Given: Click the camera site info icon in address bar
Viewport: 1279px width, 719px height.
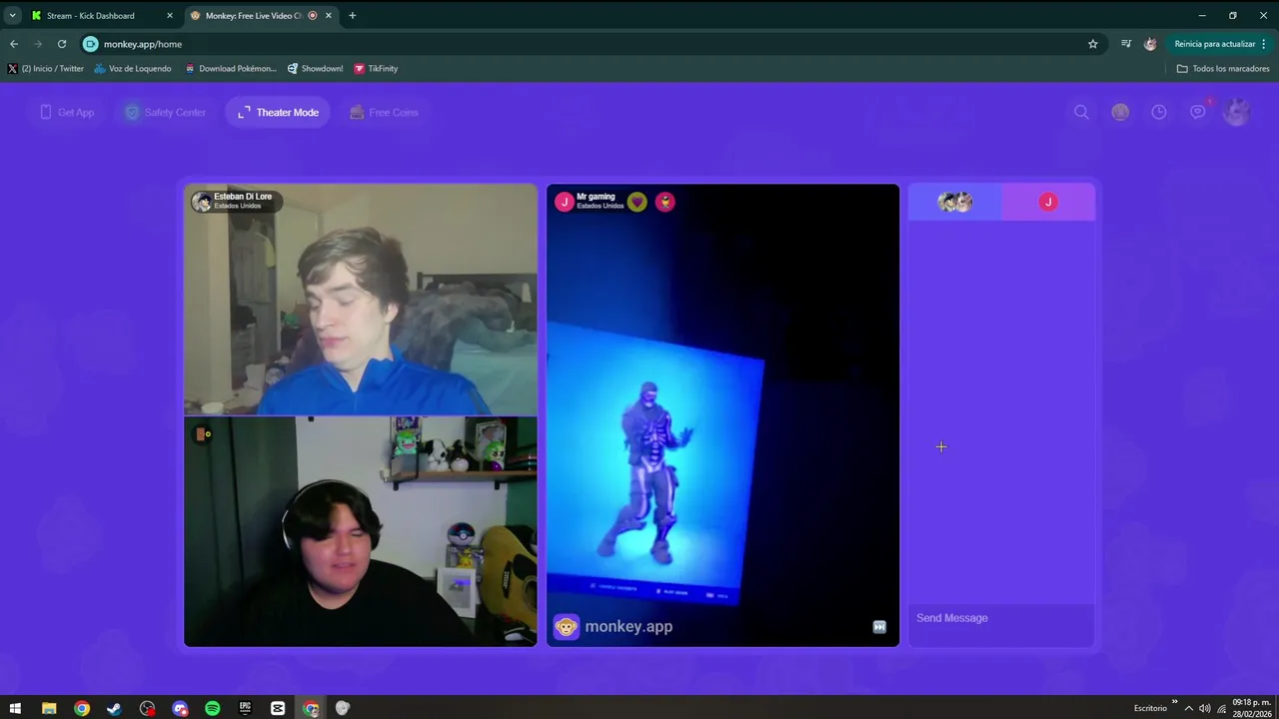Looking at the screenshot, I should 91,44.
